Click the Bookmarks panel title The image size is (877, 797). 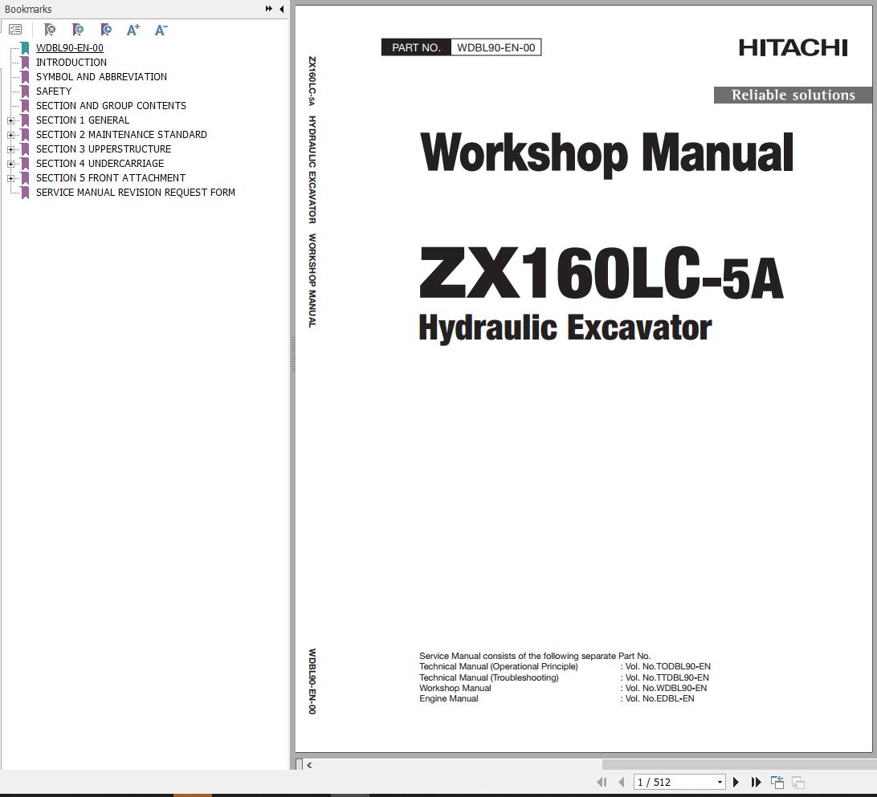coord(28,10)
